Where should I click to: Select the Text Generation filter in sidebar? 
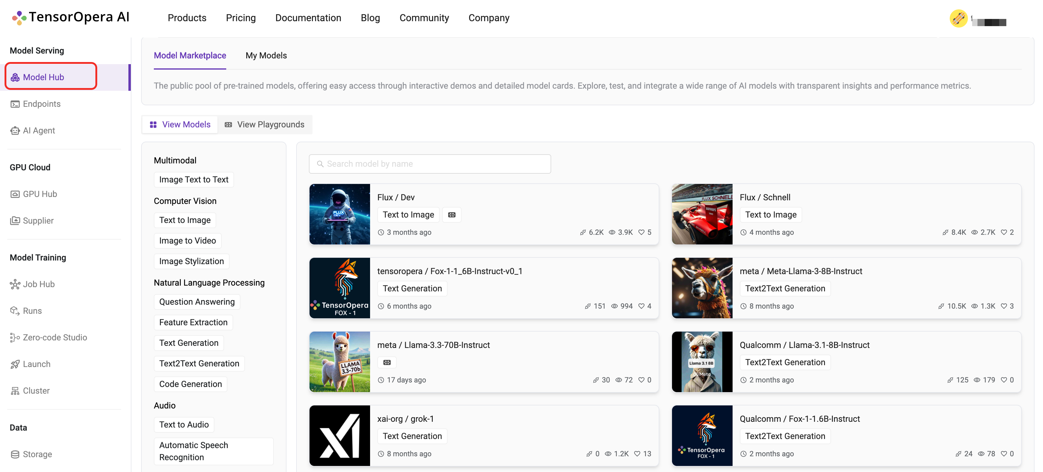(x=189, y=343)
